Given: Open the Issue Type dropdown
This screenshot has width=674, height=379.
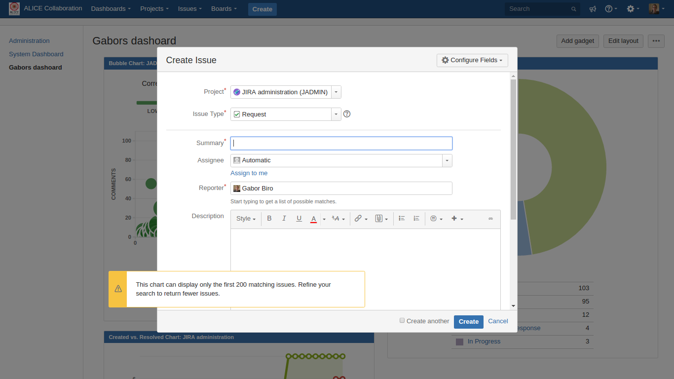Looking at the screenshot, I should [336, 114].
